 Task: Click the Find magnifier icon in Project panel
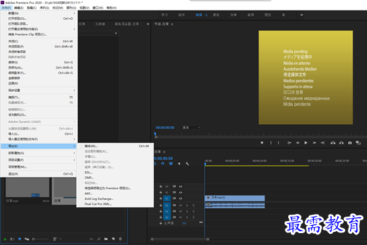(x=99, y=239)
